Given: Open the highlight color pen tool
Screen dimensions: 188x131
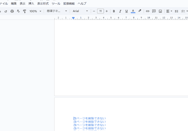Looking at the screenshot, I should click(140, 11).
